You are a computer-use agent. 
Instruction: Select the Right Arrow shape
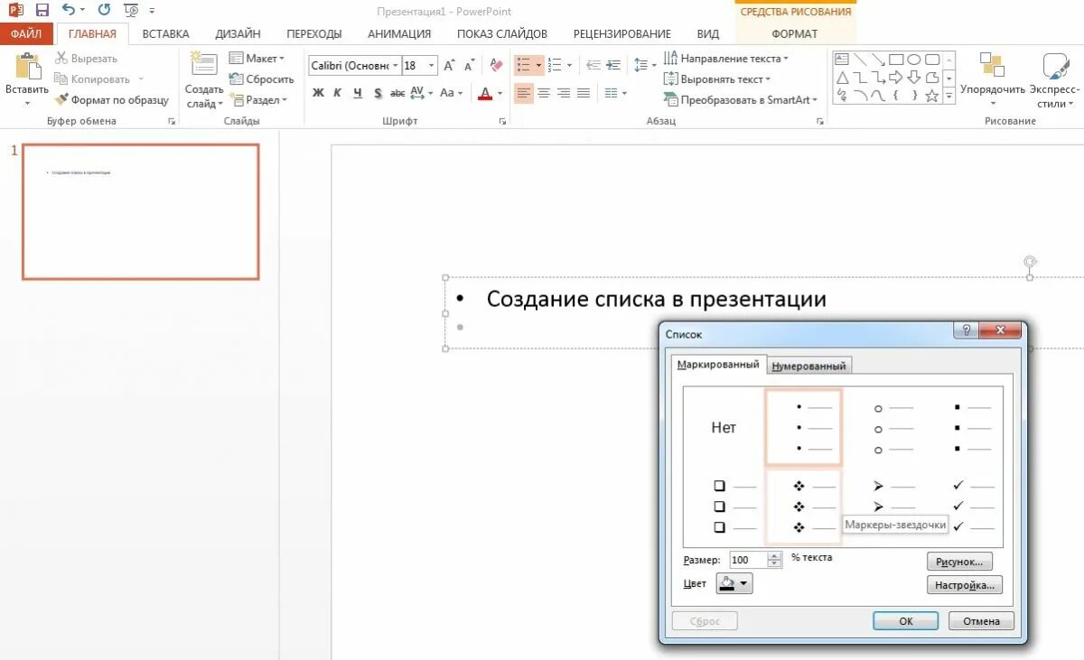point(896,78)
